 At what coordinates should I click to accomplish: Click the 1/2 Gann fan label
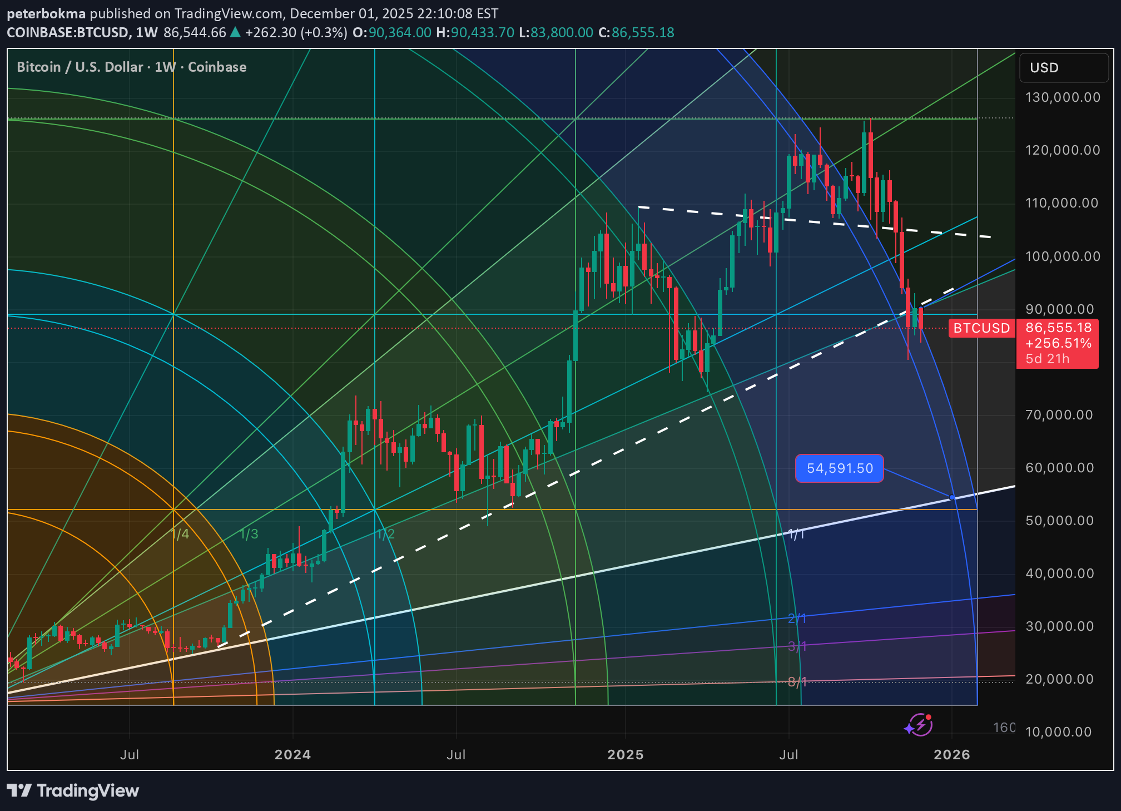(x=386, y=535)
